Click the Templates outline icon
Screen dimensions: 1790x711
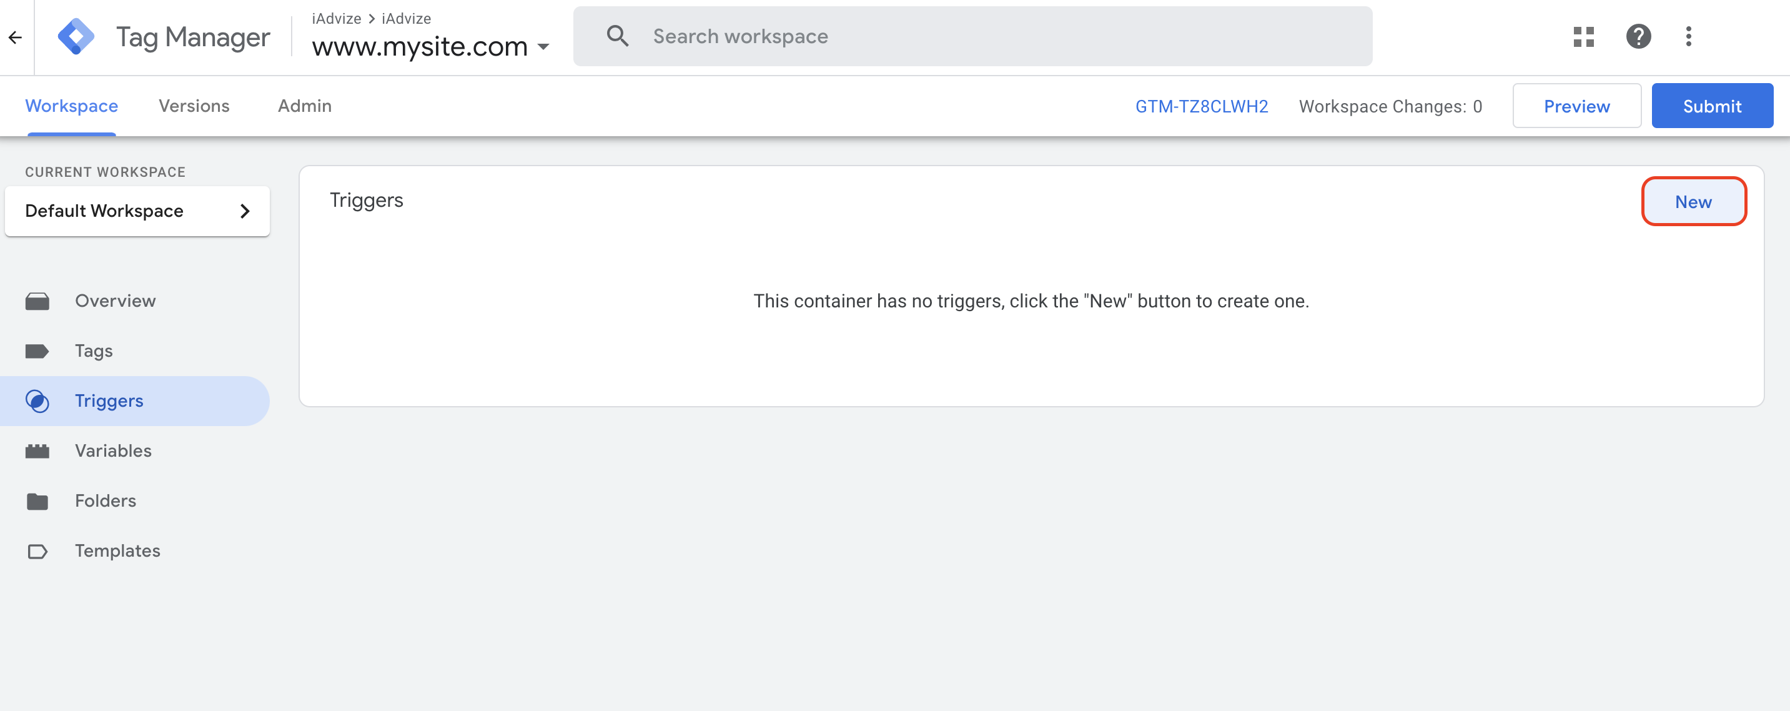[37, 551]
